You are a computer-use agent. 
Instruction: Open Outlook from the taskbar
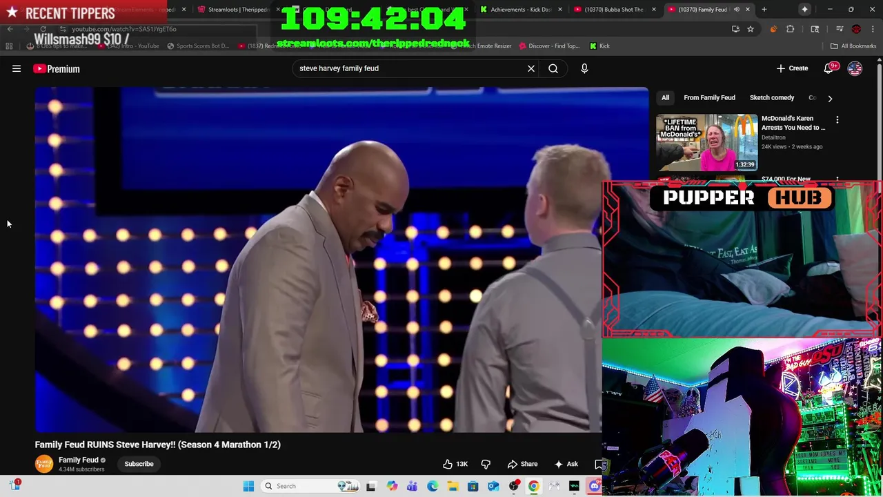(x=493, y=486)
